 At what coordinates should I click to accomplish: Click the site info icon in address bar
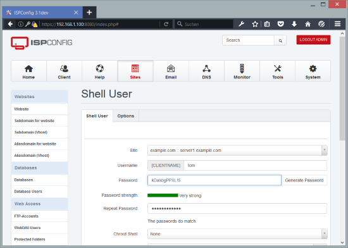[20, 24]
